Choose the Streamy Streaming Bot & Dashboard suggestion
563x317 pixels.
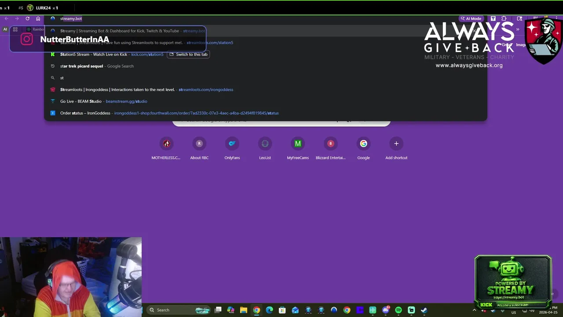pos(265,31)
